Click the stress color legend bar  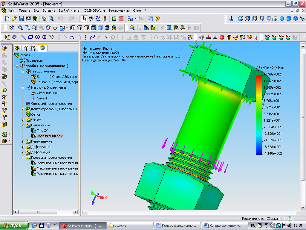tap(259, 115)
